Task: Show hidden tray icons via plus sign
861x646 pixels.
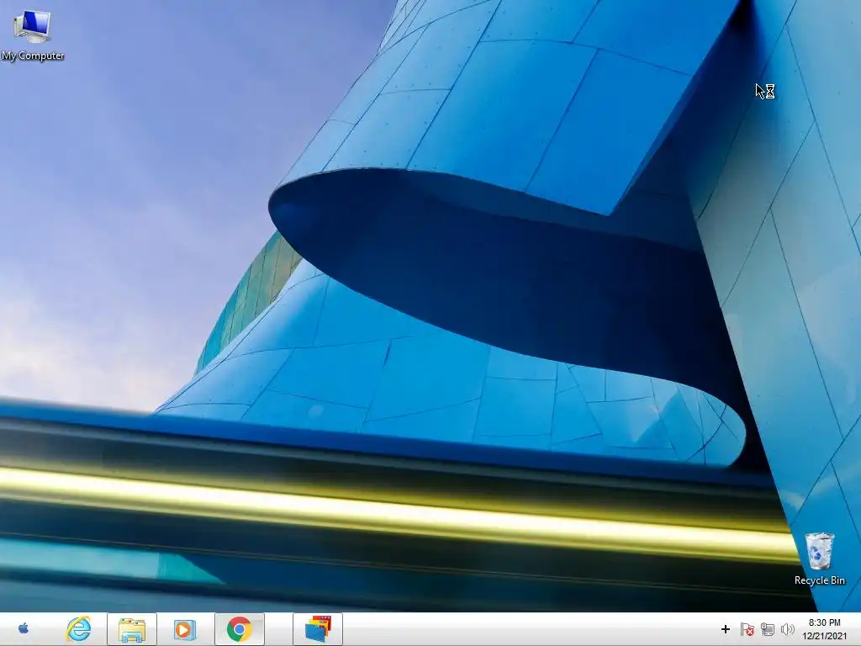Action: coord(726,629)
